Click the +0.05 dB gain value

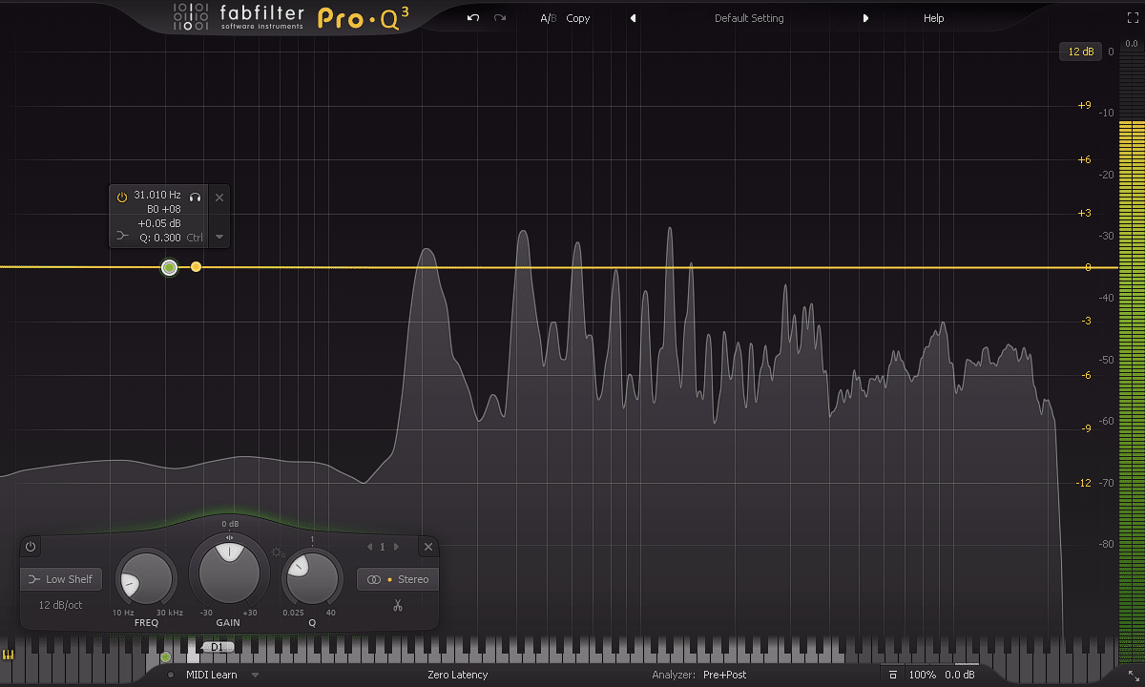[159, 223]
